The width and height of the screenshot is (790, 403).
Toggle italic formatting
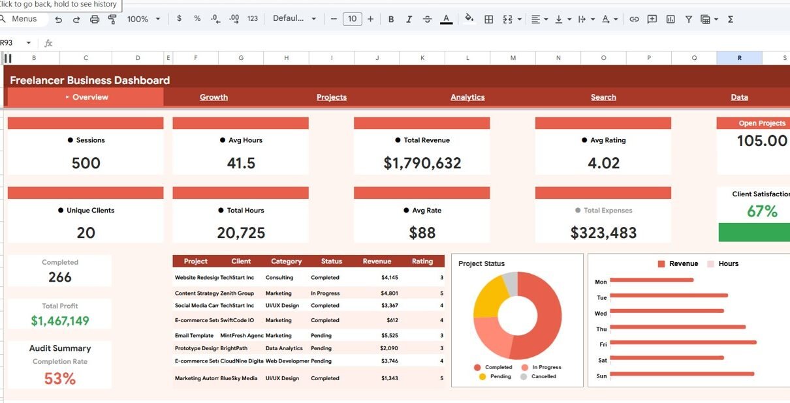pos(409,20)
